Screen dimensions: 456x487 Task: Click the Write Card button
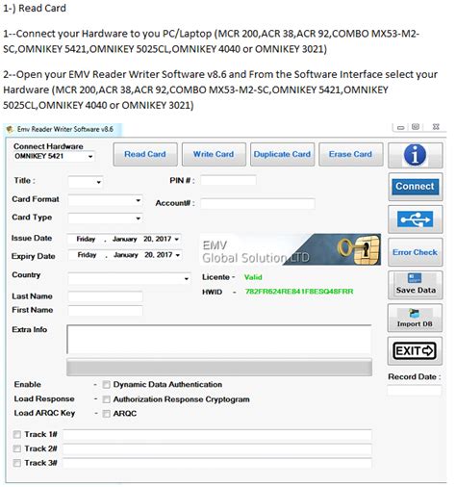tap(214, 154)
